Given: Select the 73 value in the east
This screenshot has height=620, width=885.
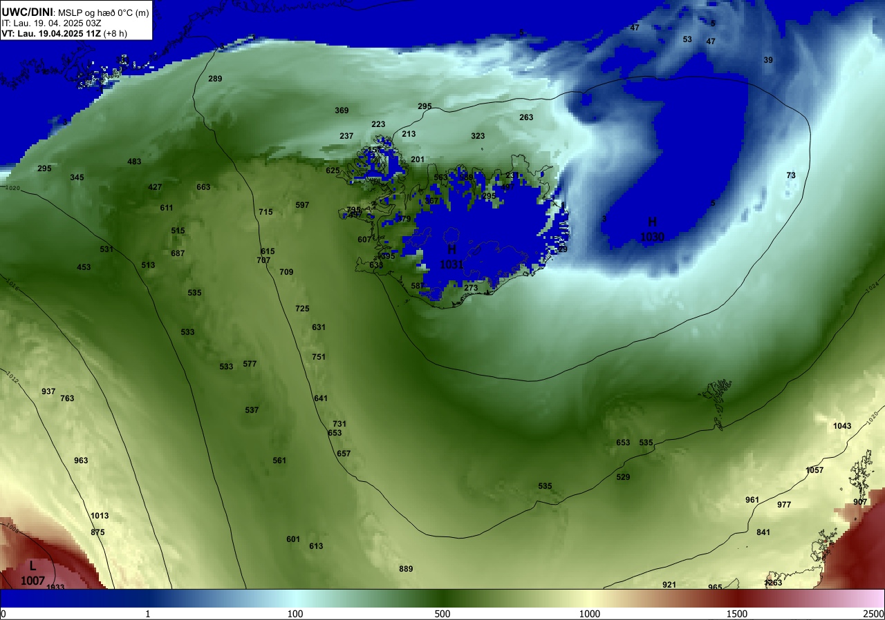Looking at the screenshot, I should (791, 175).
